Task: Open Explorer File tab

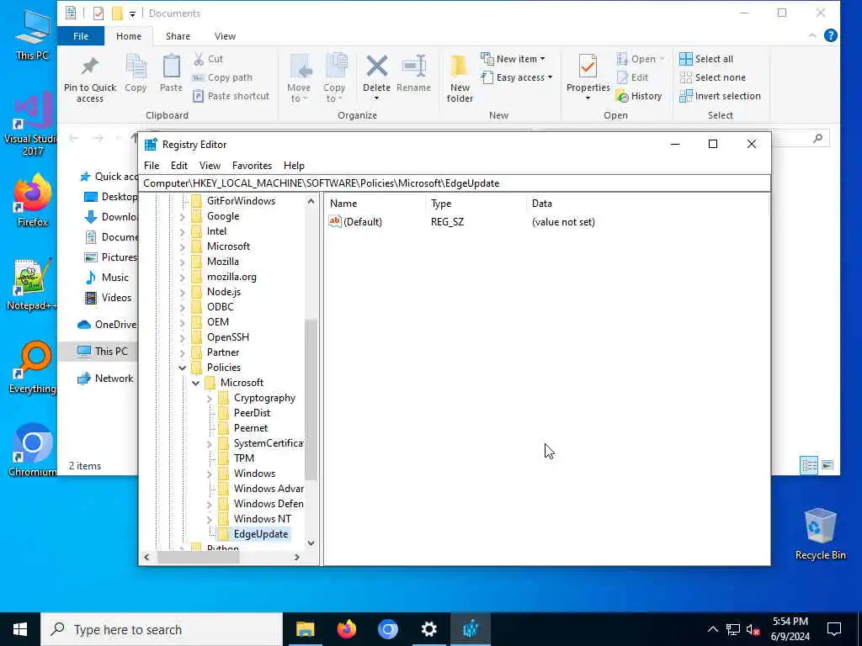Action: [x=81, y=36]
